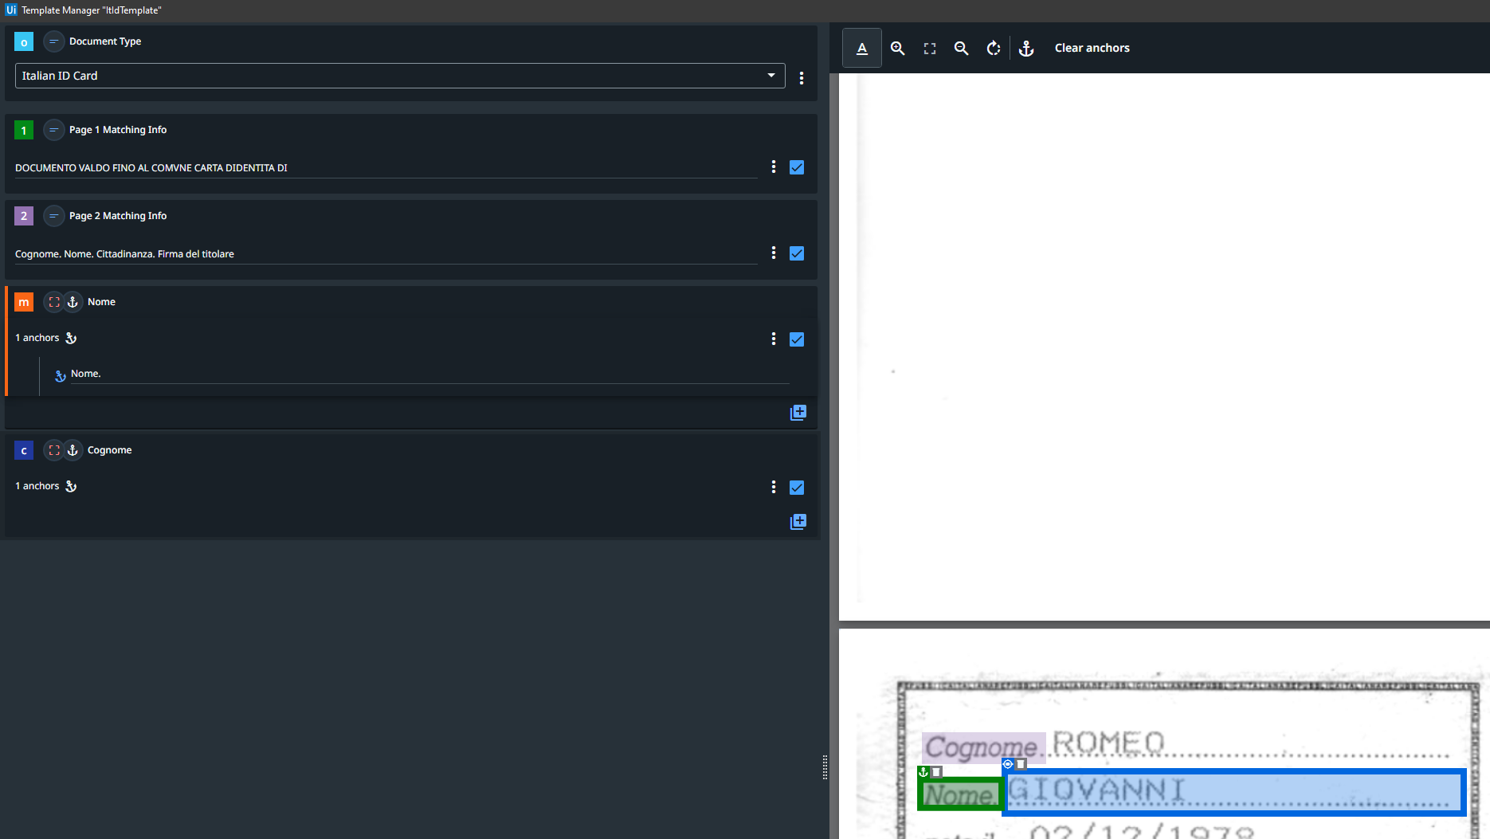Click the round icon beside Page 1 Matching Info

pos(53,130)
